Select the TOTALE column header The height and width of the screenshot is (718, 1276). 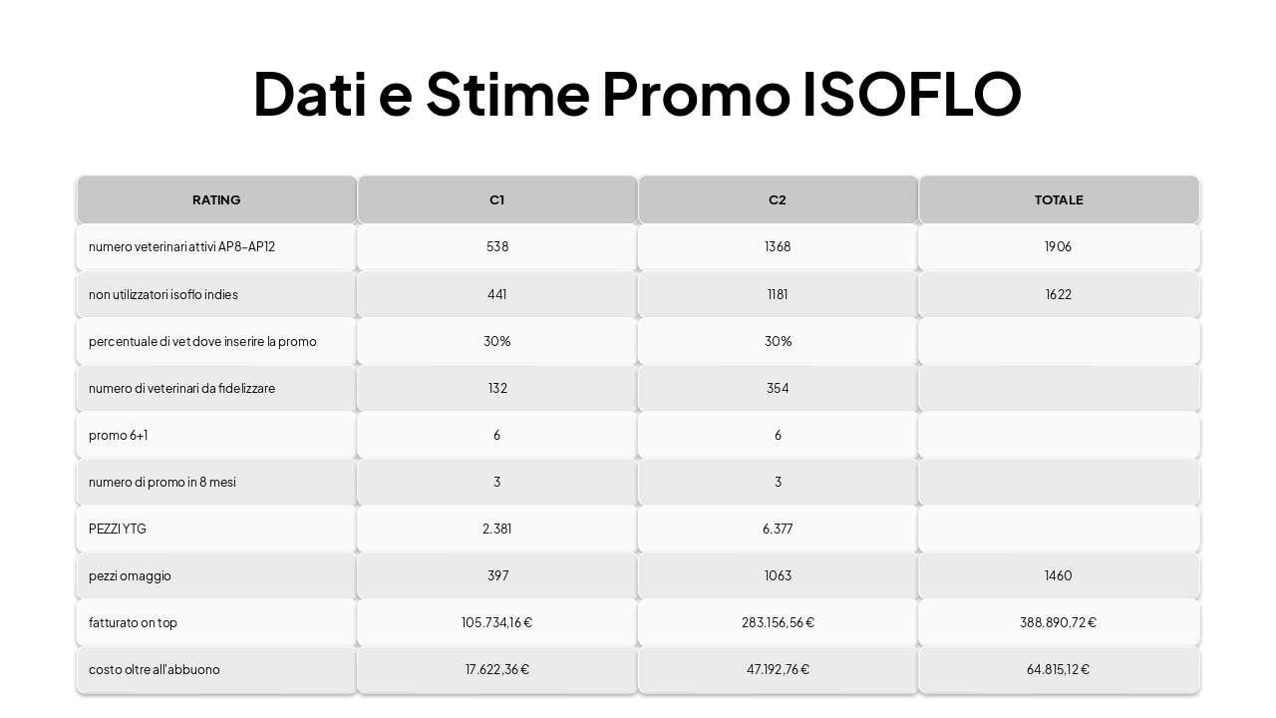(1059, 199)
